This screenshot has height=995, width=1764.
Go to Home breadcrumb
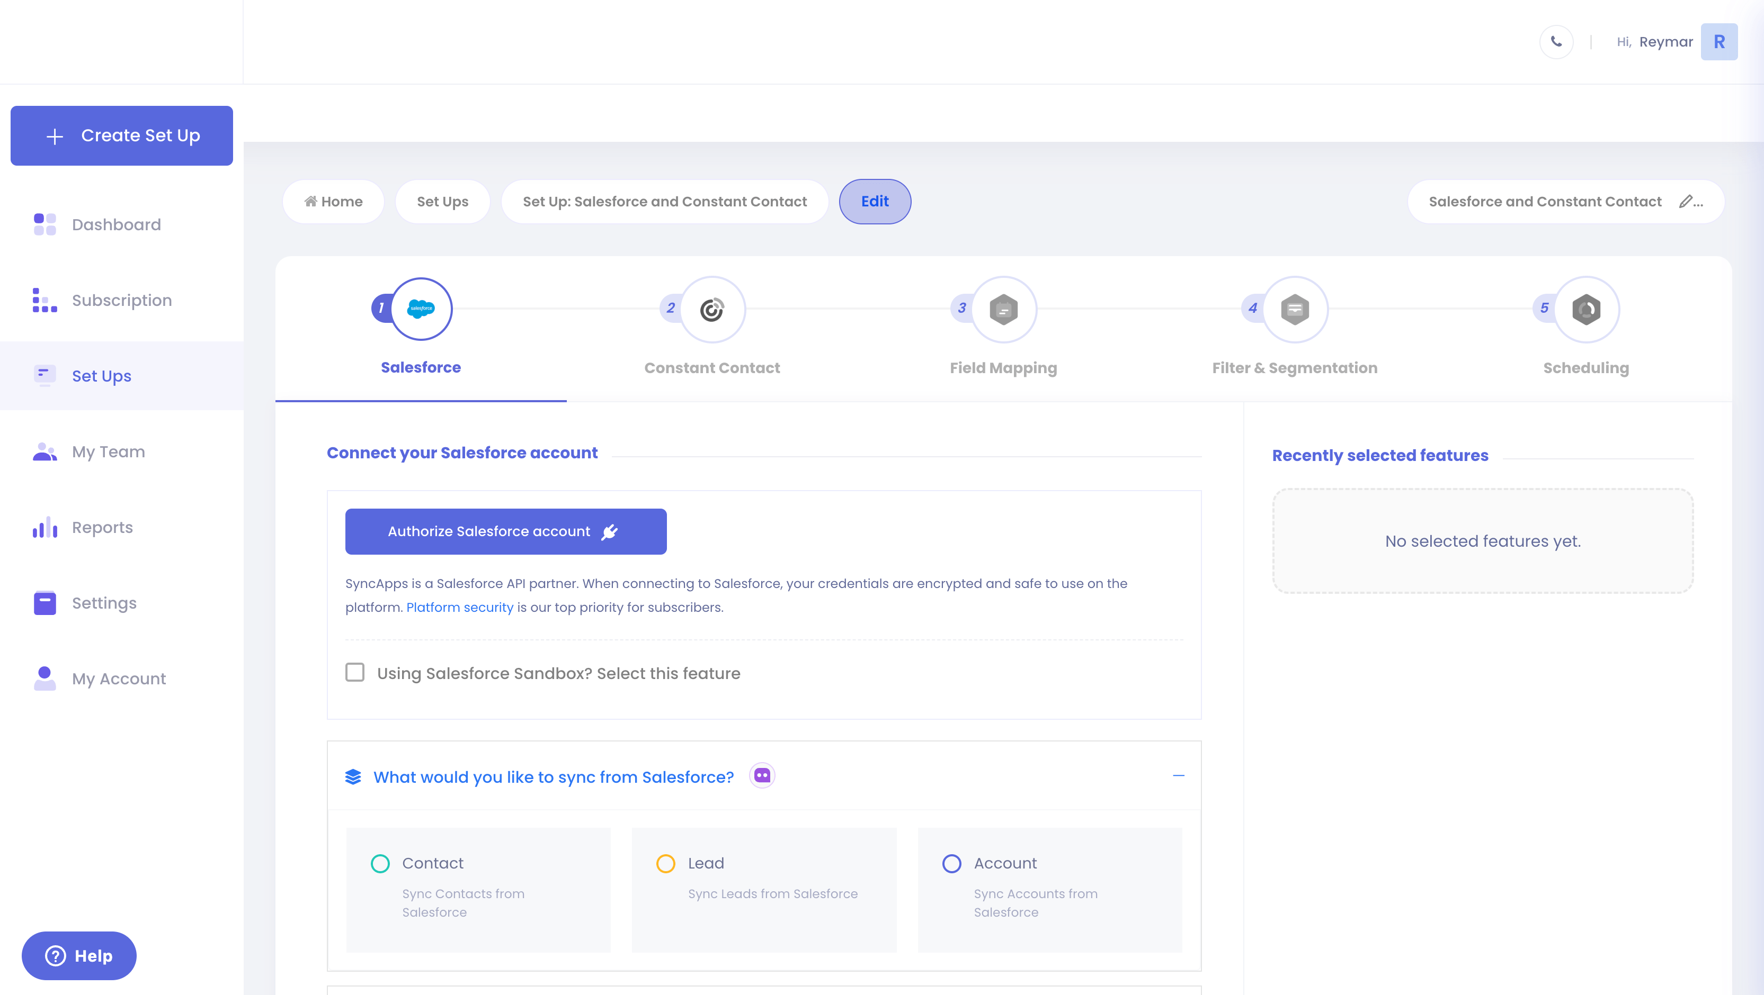(334, 201)
